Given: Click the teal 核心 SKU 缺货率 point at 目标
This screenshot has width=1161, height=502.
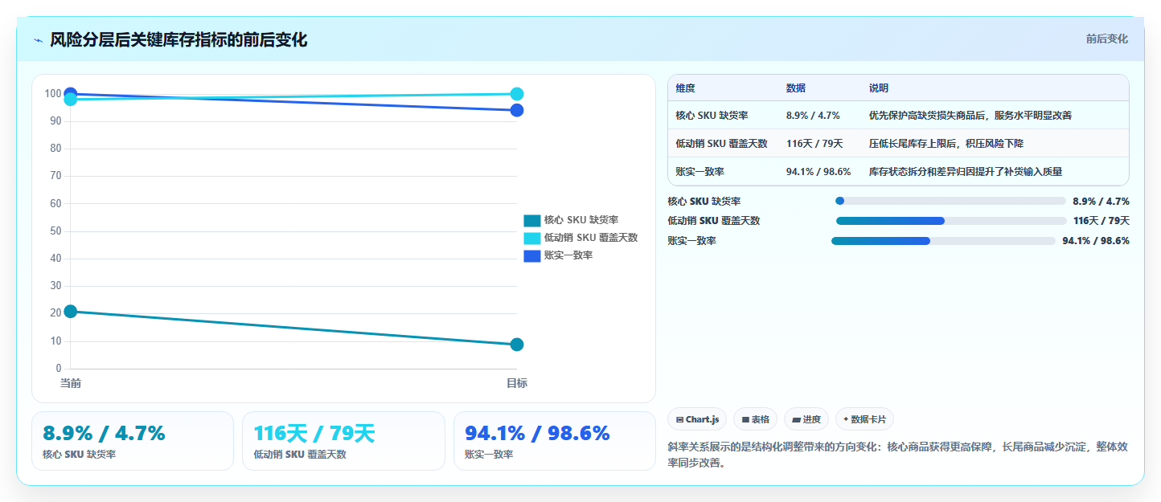Looking at the screenshot, I should tap(517, 345).
